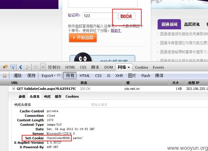Image resolution: width=208 pixels, height=151 pixels.
Task: Open news link 圆通华南管理区与南方航空
Action: click(x=184, y=43)
